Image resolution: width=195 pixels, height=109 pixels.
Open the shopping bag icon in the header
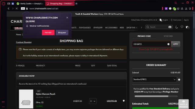[187, 27]
